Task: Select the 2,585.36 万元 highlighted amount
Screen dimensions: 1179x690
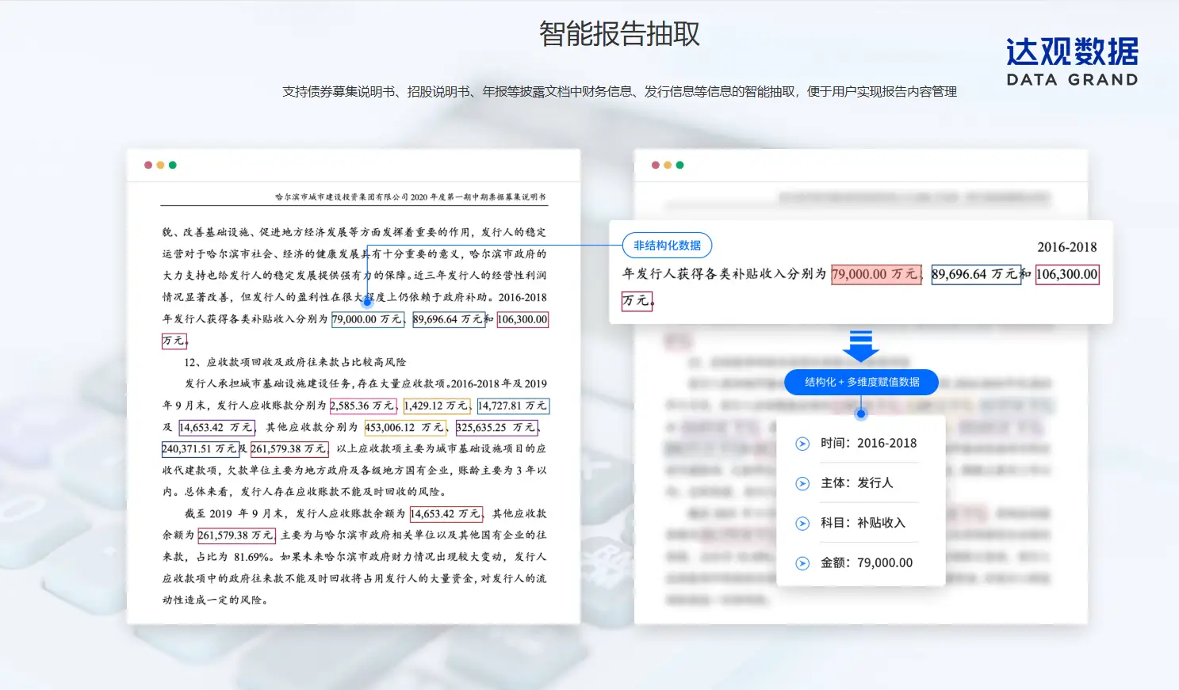Action: 362,406
